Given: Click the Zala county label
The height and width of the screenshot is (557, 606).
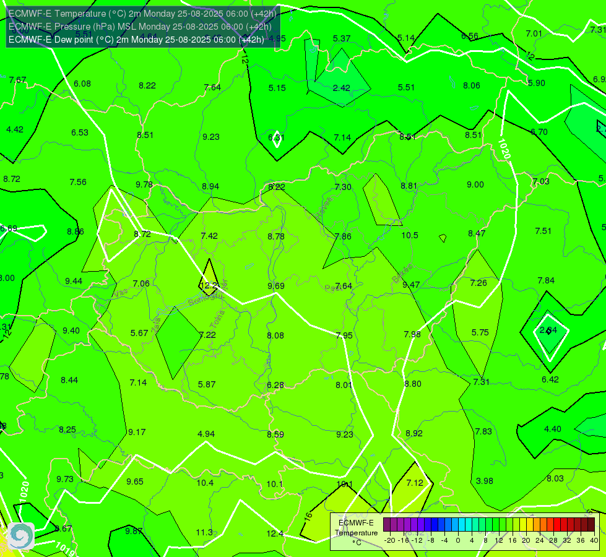Looking at the screenshot, I should pyautogui.click(x=157, y=326).
